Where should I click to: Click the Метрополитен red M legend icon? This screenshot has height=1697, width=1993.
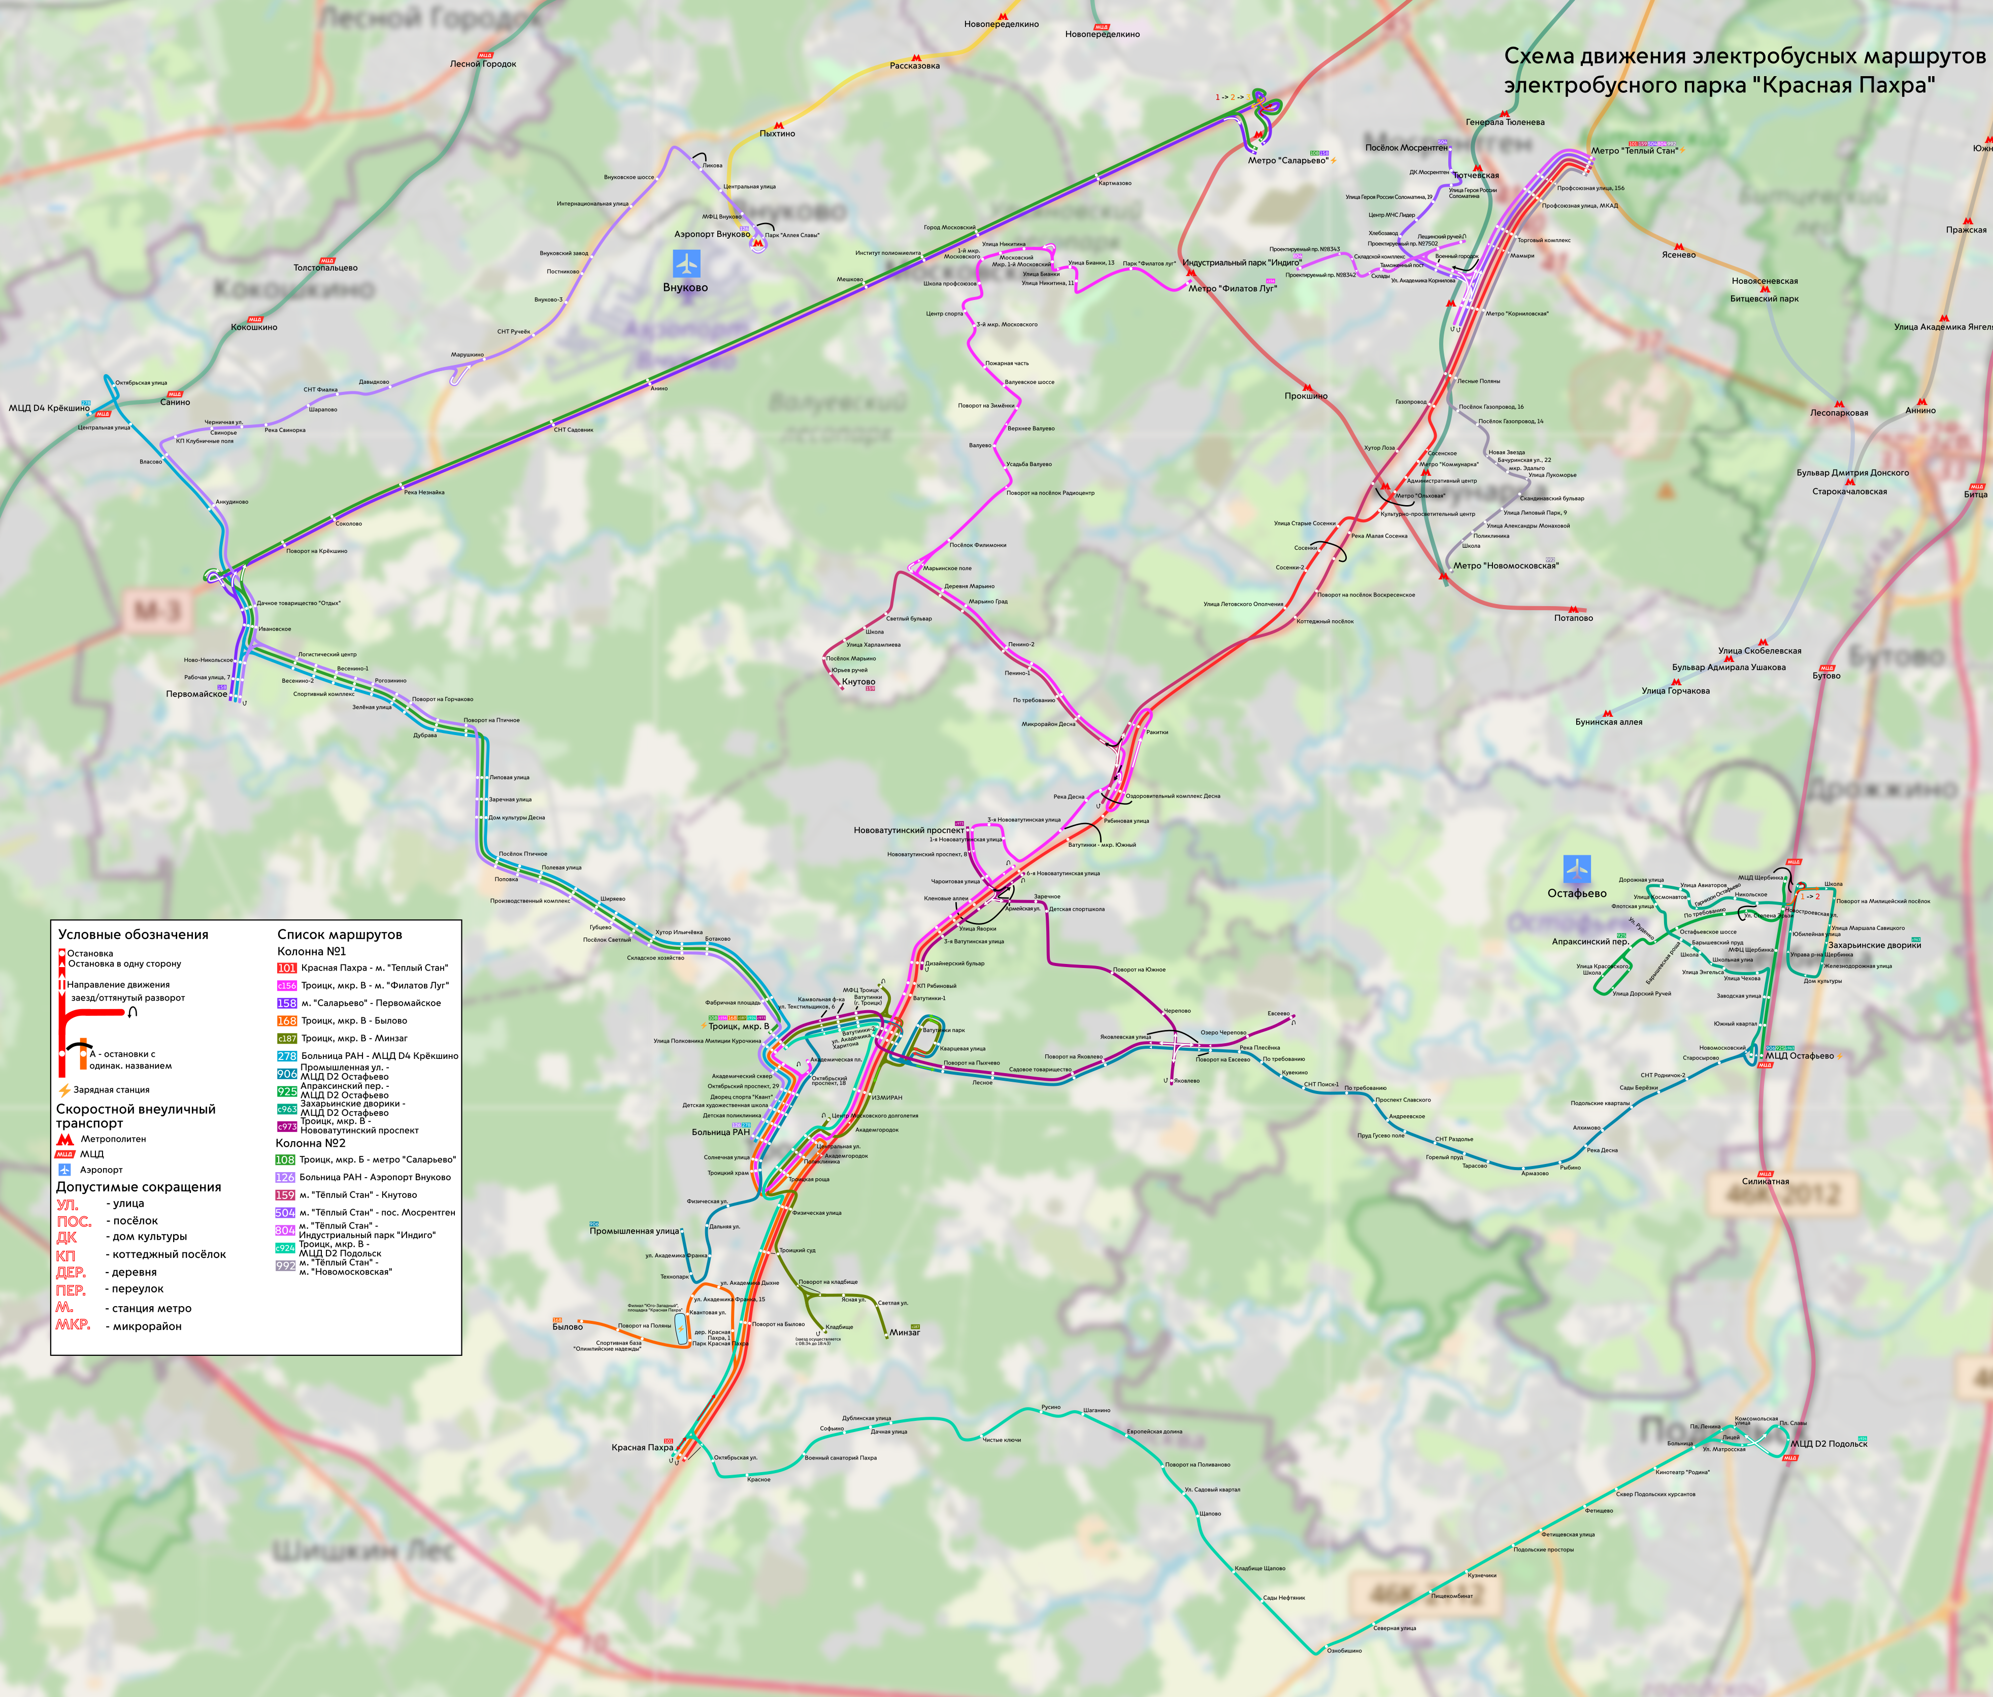coord(65,1139)
